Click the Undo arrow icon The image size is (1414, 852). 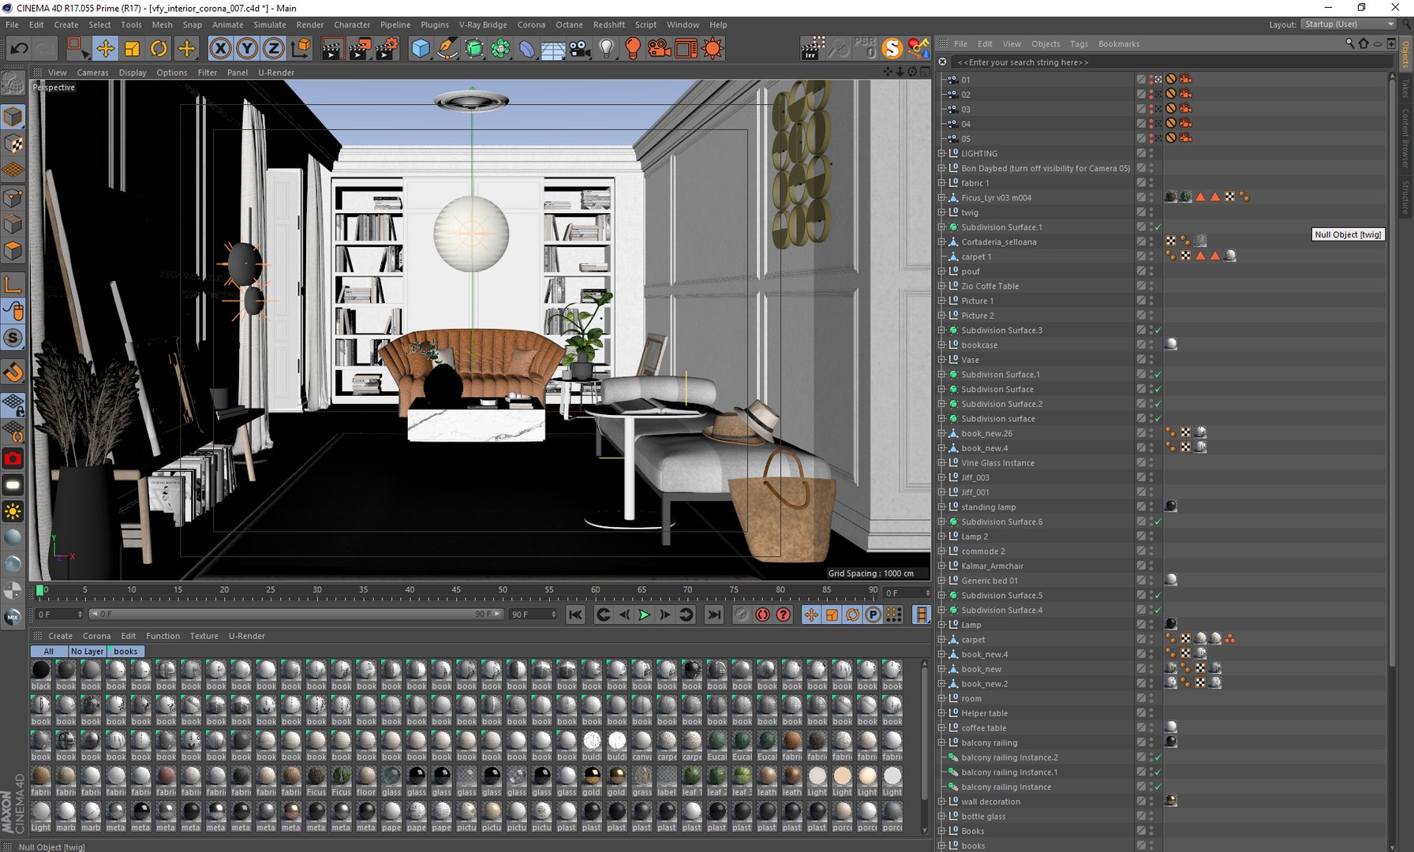[x=19, y=49]
